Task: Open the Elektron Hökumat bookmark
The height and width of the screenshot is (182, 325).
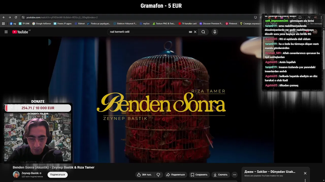Action: tap(125, 24)
